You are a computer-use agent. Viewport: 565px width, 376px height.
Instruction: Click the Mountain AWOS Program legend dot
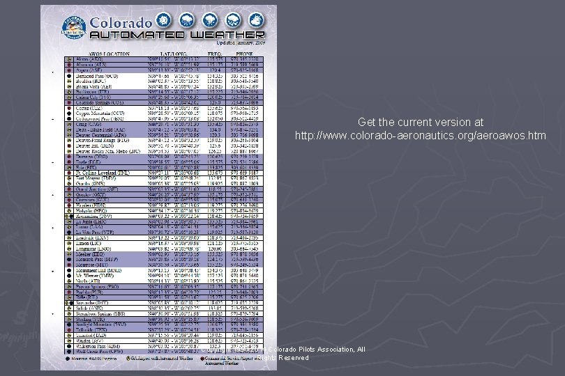coord(68,359)
